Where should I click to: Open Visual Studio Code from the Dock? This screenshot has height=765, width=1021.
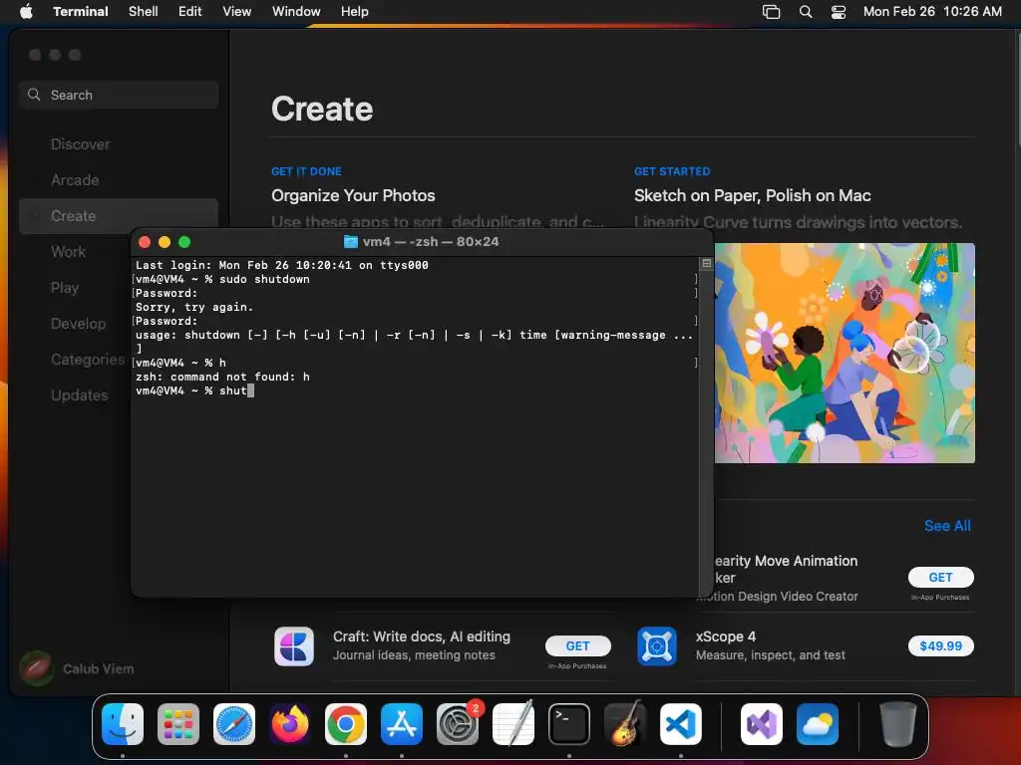pos(681,724)
